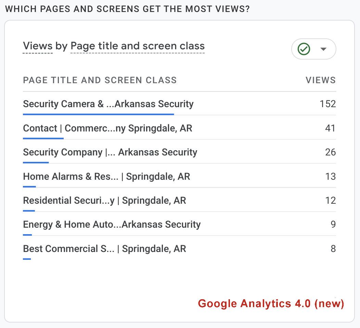The height and width of the screenshot is (328, 360).
Task: Select the Residential Securi...y row
Action: pos(104,201)
